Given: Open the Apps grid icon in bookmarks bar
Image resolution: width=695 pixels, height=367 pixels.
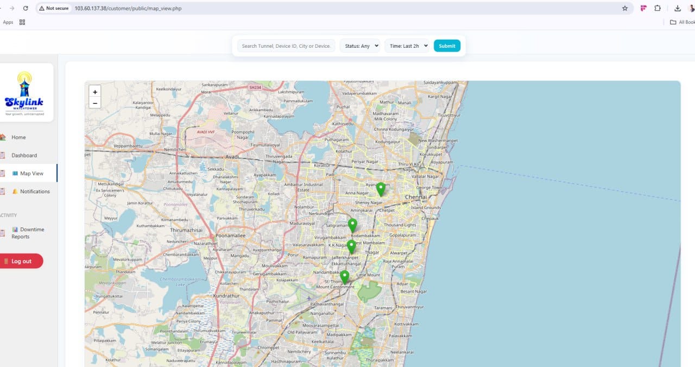Looking at the screenshot, I should [x=22, y=22].
